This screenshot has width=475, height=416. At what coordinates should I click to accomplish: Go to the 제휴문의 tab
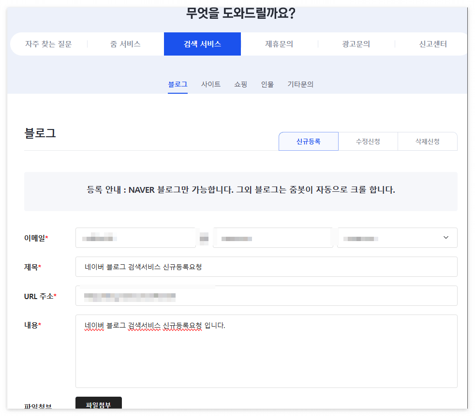279,43
